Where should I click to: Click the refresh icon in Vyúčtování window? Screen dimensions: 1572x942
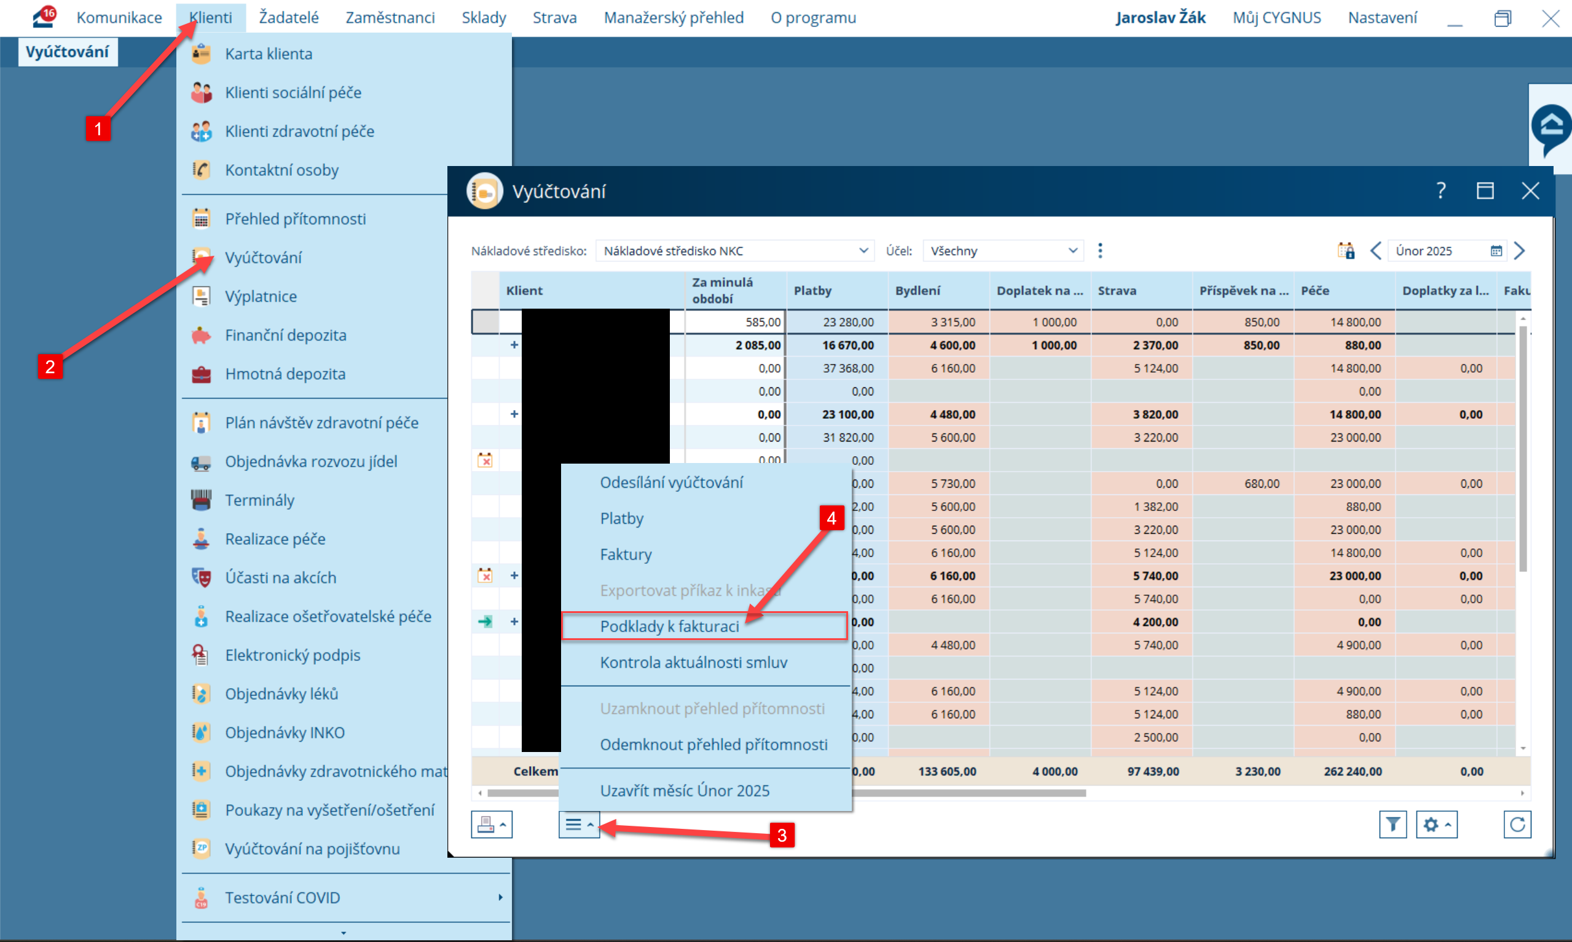pos(1517,825)
